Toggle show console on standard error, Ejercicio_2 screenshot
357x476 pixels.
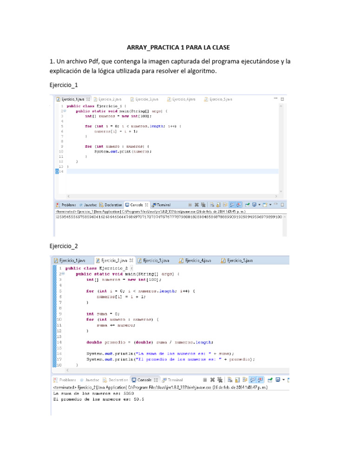260,380
